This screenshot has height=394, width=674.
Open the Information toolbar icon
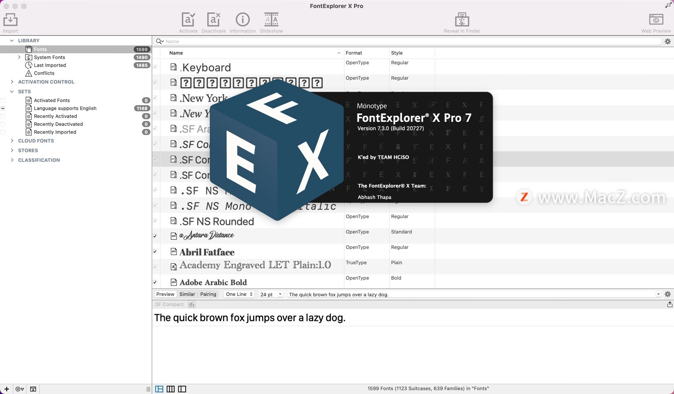[x=243, y=20]
